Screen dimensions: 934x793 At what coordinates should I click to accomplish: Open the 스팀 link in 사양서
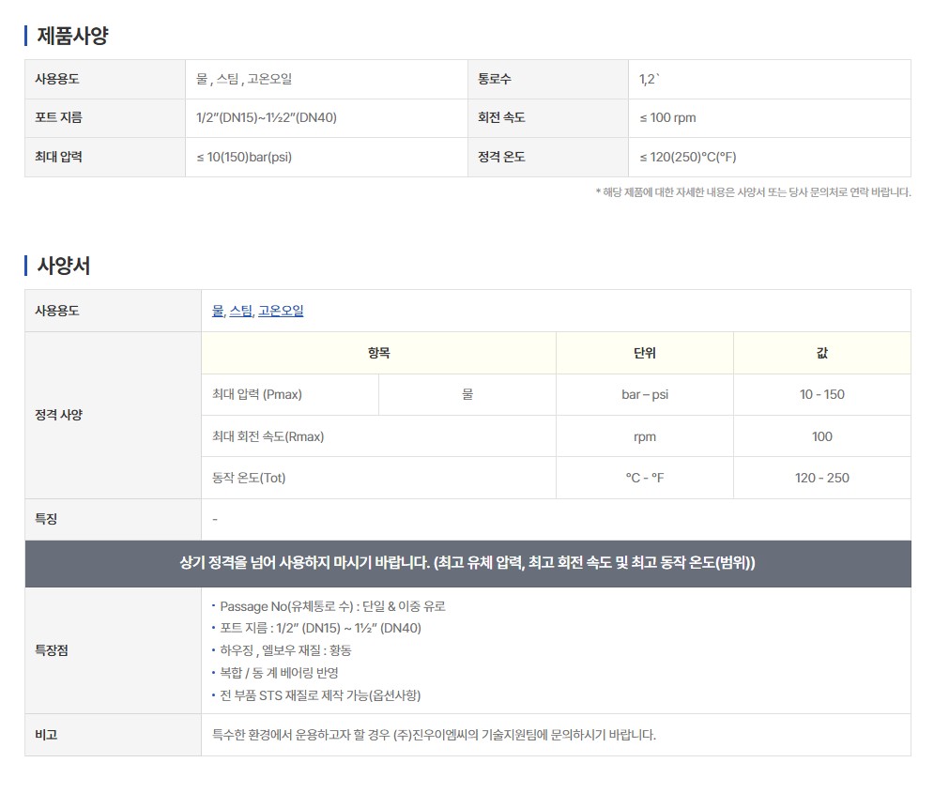pyautogui.click(x=241, y=311)
